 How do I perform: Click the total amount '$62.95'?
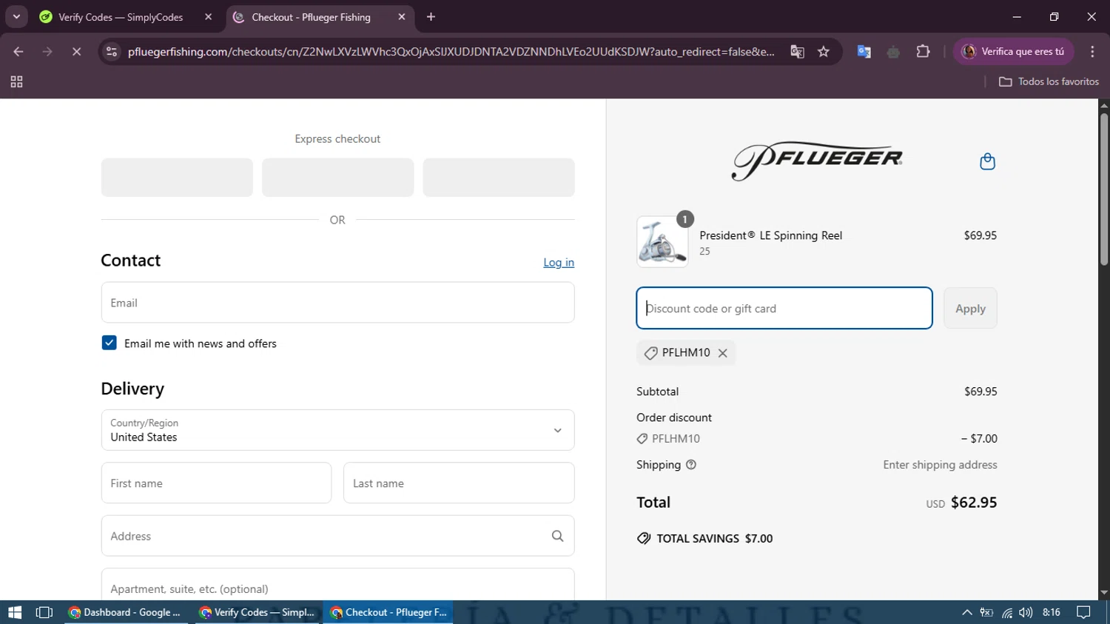click(974, 503)
